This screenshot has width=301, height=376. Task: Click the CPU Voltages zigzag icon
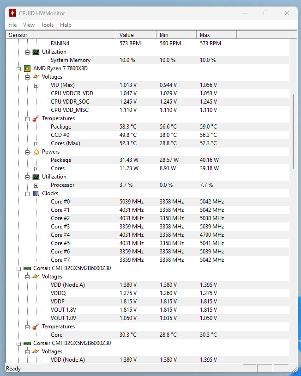pyautogui.click(x=36, y=77)
